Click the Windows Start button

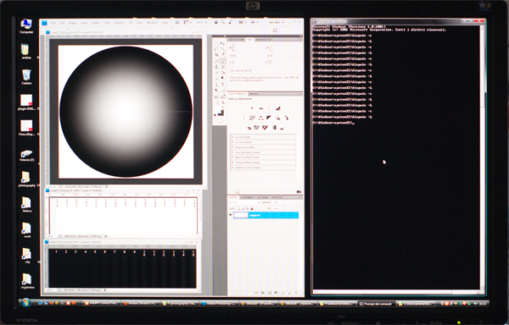click(26, 303)
